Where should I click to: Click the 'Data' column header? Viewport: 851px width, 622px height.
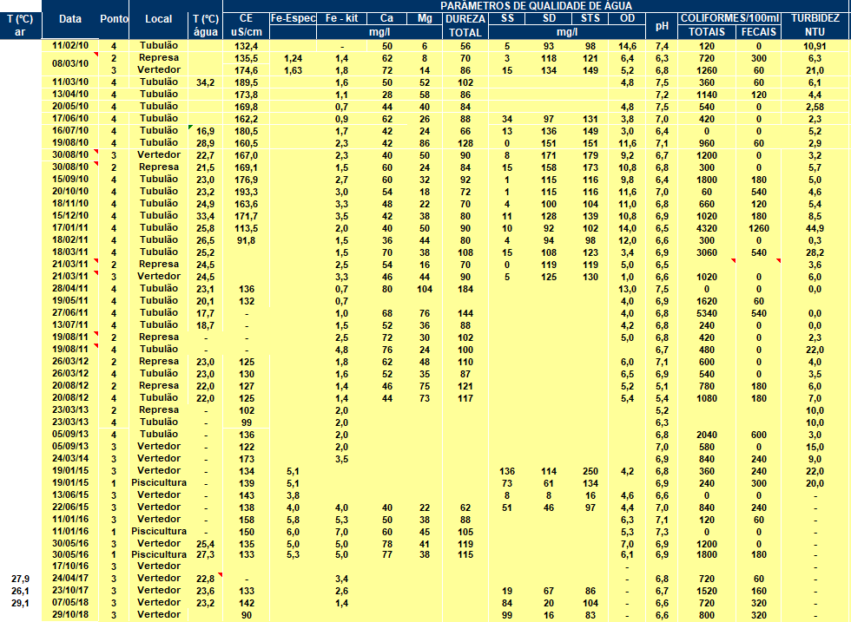tap(70, 18)
